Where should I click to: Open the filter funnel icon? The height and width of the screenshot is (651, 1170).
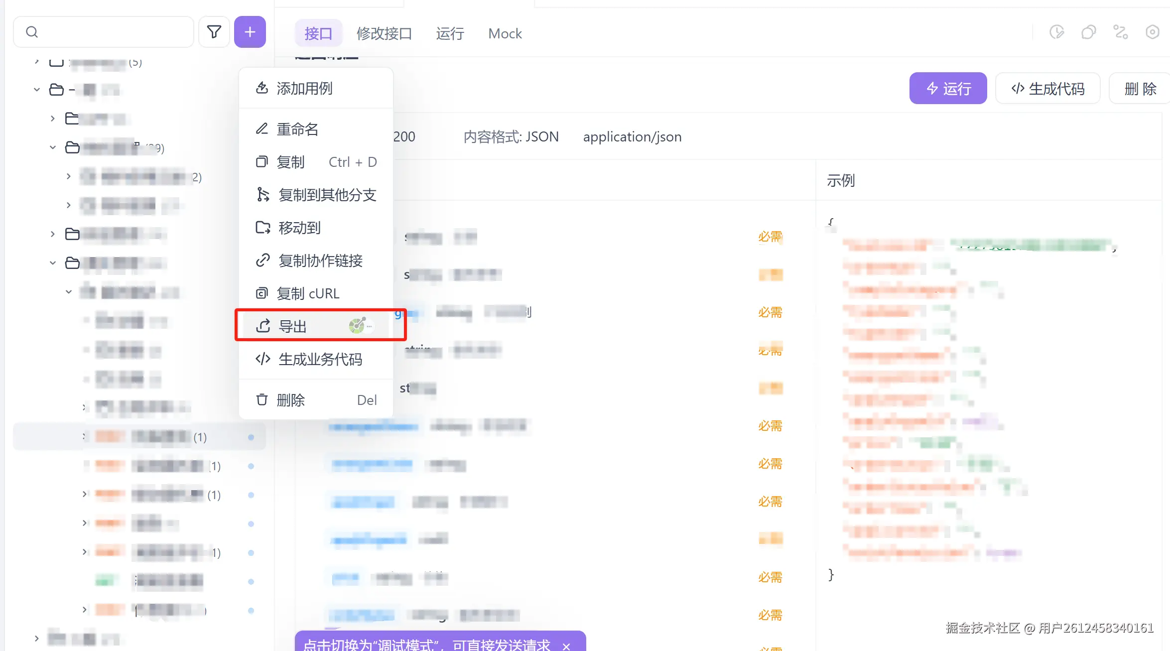[x=214, y=32]
